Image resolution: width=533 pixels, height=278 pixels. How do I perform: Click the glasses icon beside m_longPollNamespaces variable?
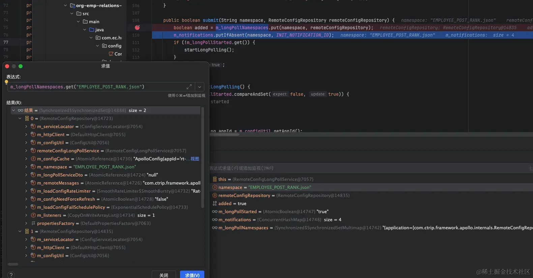pyautogui.click(x=215, y=228)
